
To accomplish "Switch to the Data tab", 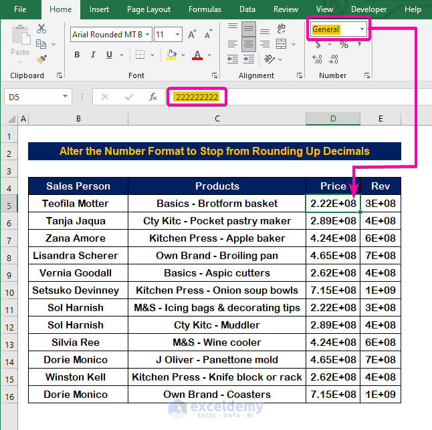I will 247,9.
